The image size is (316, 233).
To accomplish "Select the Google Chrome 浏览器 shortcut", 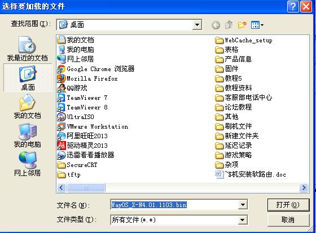I will [96, 69].
